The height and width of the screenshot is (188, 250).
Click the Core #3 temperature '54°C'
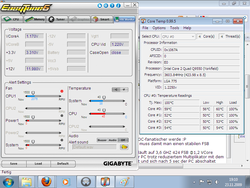click(x=181, y=128)
